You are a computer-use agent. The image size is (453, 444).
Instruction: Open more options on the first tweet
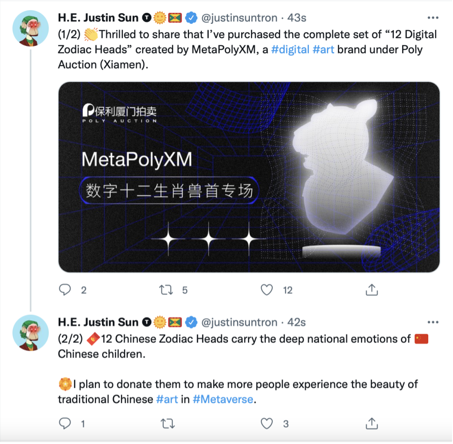click(x=432, y=18)
